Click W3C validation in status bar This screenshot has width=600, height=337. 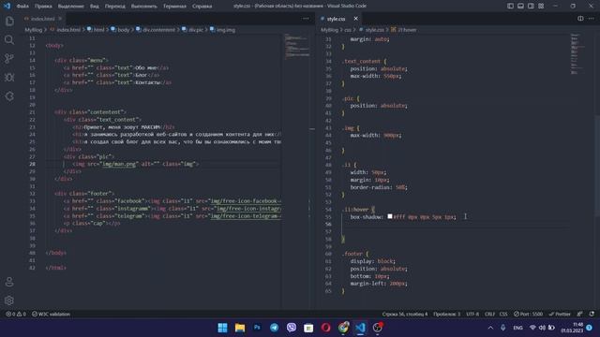tap(51, 315)
